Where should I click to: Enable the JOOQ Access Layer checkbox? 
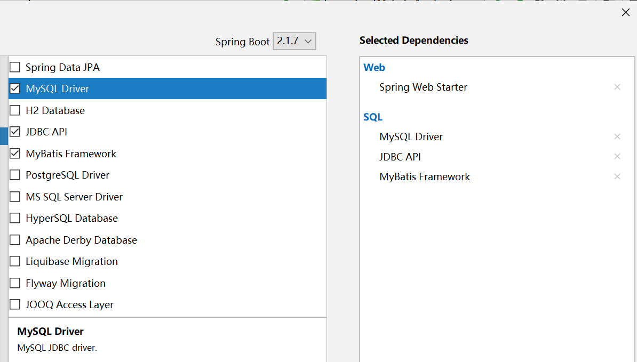click(15, 304)
